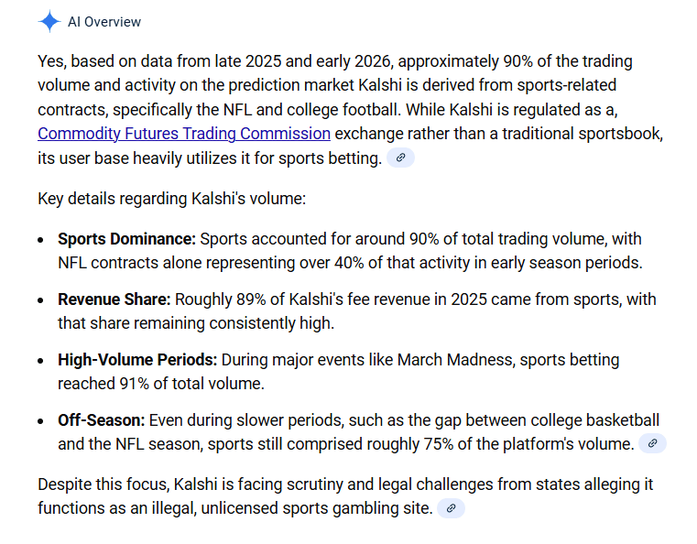Viewport: 697px width, 544px height.
Task: Click the bullet dot before High-Volume Periods
Action: tap(41, 360)
